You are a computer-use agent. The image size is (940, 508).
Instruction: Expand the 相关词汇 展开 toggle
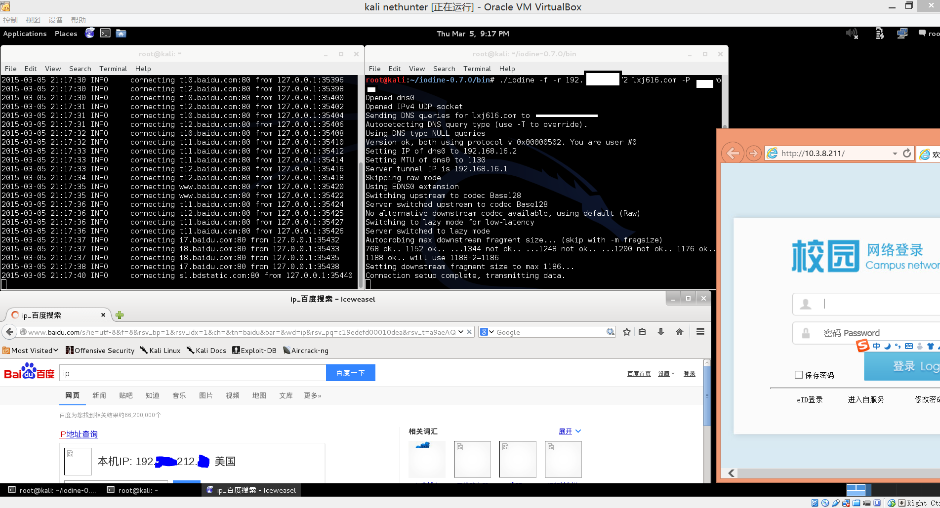570,431
